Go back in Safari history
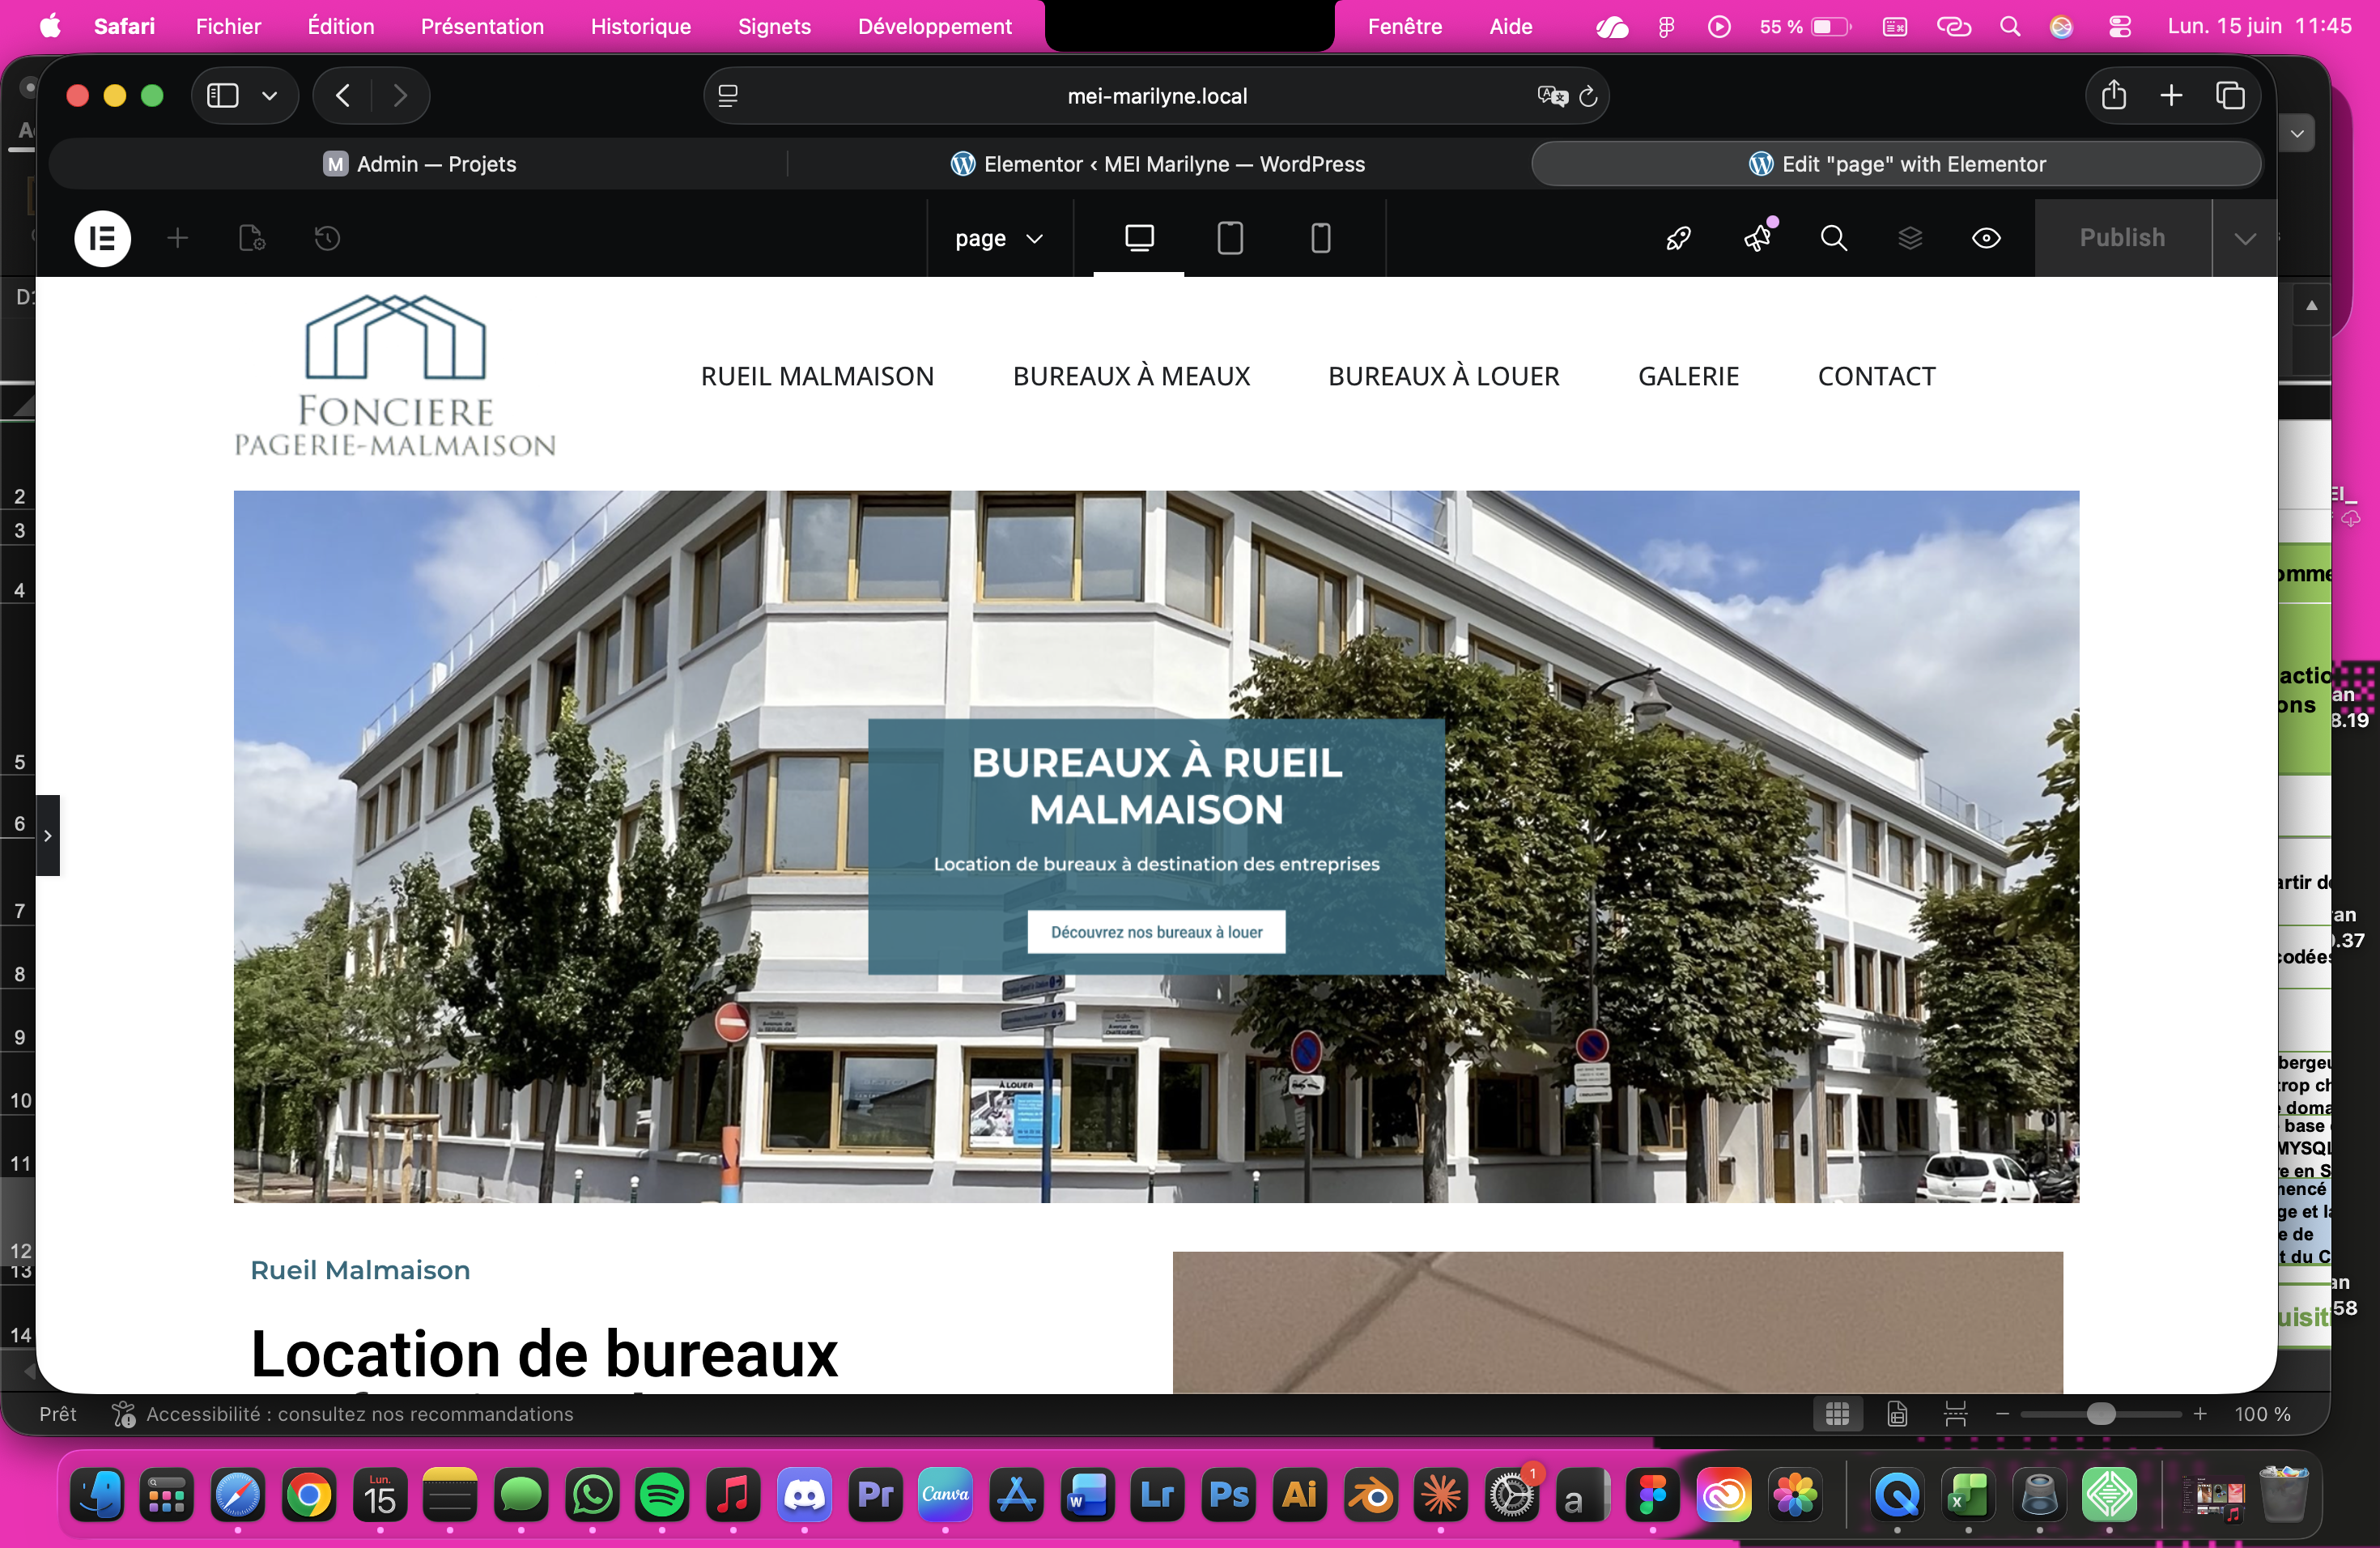The width and height of the screenshot is (2380, 1548). [x=343, y=96]
